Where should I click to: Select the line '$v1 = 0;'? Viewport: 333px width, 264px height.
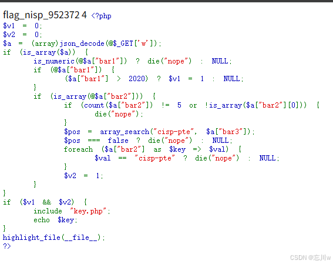pyautogui.click(x=22, y=26)
